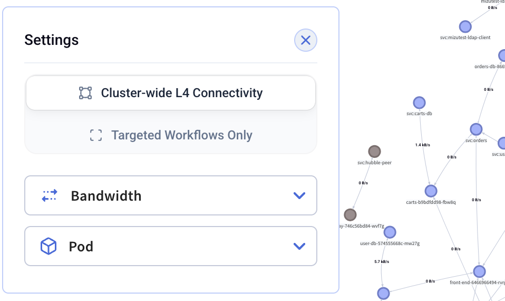Open the Bandwidth selector box
This screenshot has height=301, width=505.
pyautogui.click(x=171, y=196)
